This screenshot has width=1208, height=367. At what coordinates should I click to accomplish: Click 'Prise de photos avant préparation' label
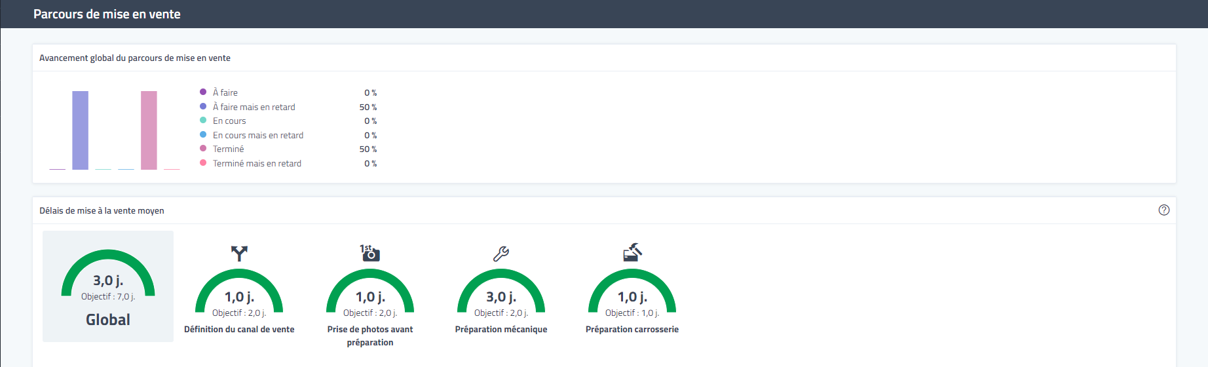[370, 336]
